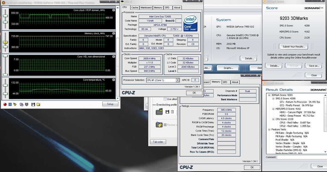Click Save as... in 3DMark Score
This screenshot has height=172, width=327.
click(x=314, y=66)
